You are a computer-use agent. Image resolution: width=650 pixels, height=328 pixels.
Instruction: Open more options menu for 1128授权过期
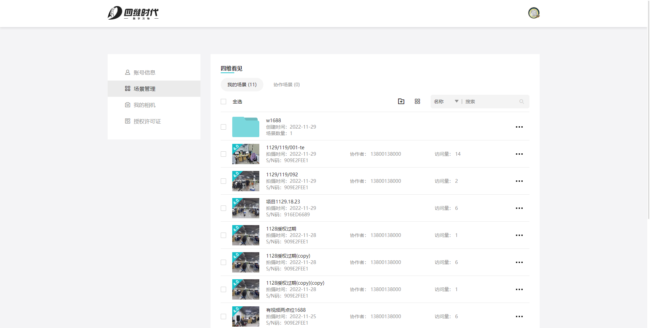pos(519,235)
